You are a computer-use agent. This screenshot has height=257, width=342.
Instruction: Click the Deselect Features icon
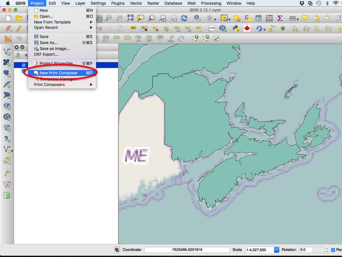coord(237,18)
